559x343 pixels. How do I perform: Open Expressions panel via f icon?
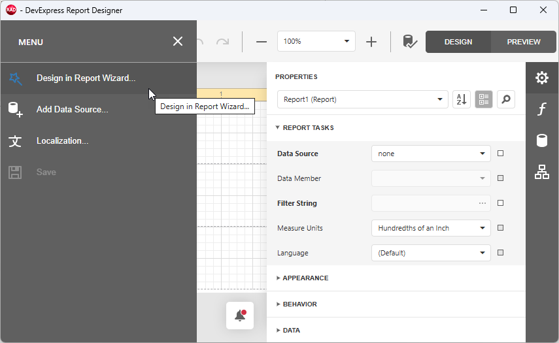point(542,109)
